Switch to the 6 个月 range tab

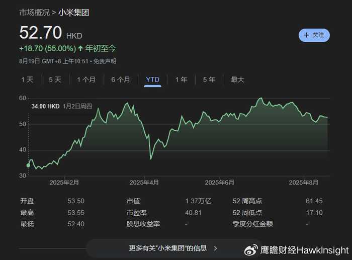(121, 79)
